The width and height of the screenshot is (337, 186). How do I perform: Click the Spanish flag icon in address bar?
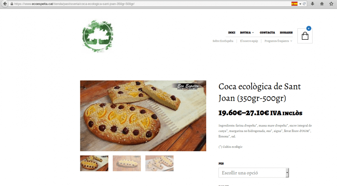pos(294,4)
